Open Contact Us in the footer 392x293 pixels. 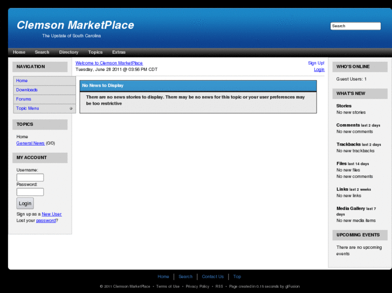point(213,276)
